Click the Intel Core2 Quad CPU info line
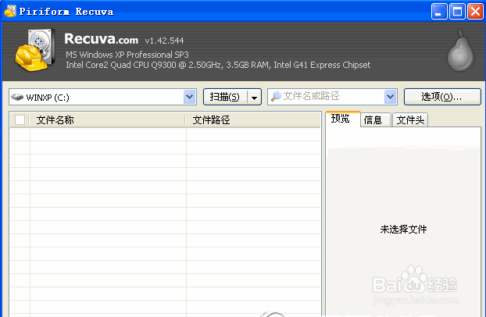486x317 pixels. pyautogui.click(x=218, y=65)
